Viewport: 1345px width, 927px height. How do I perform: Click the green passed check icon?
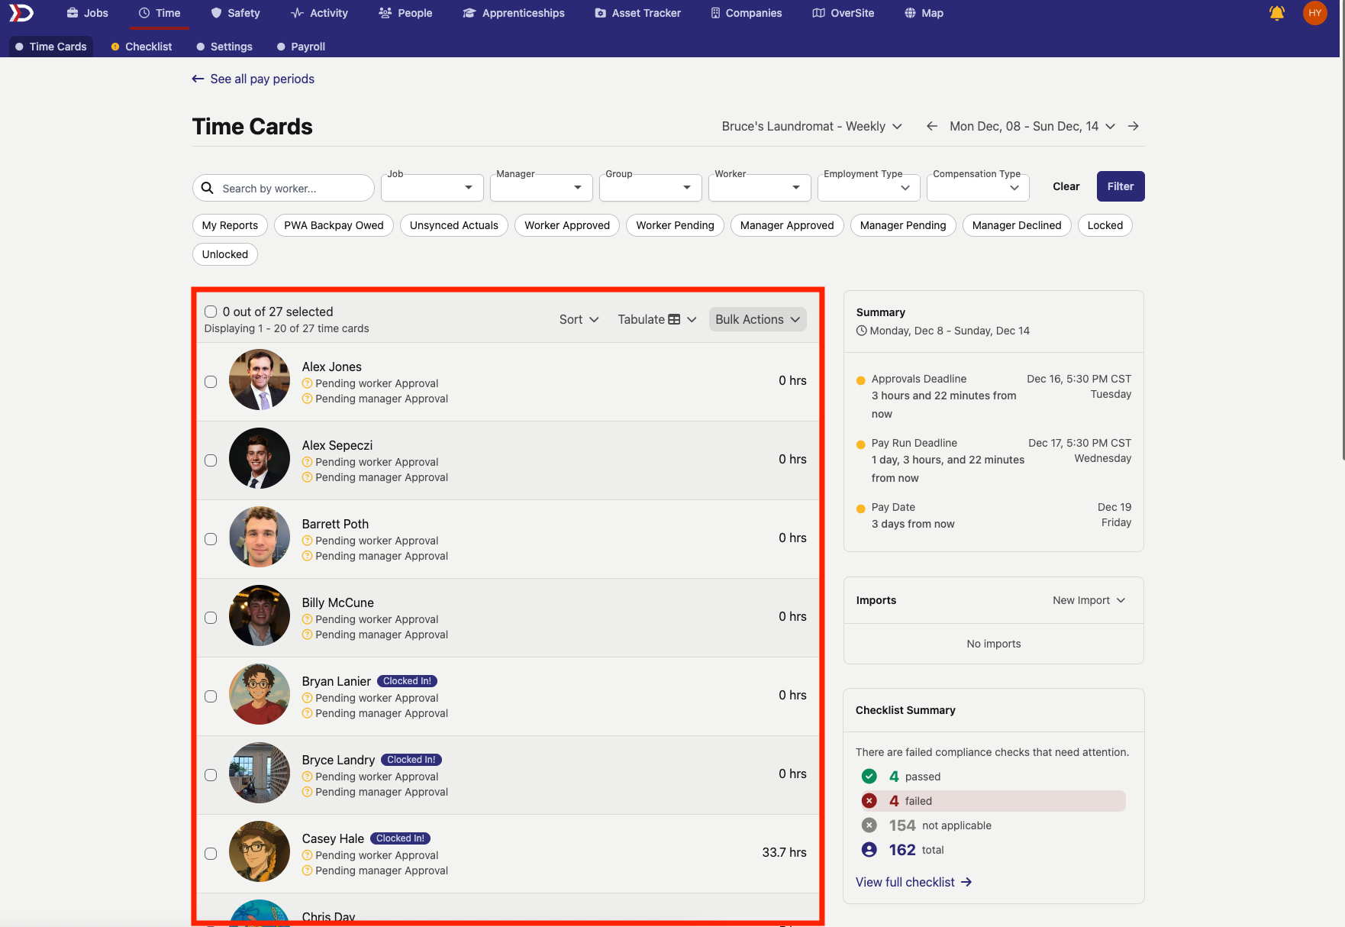(869, 777)
